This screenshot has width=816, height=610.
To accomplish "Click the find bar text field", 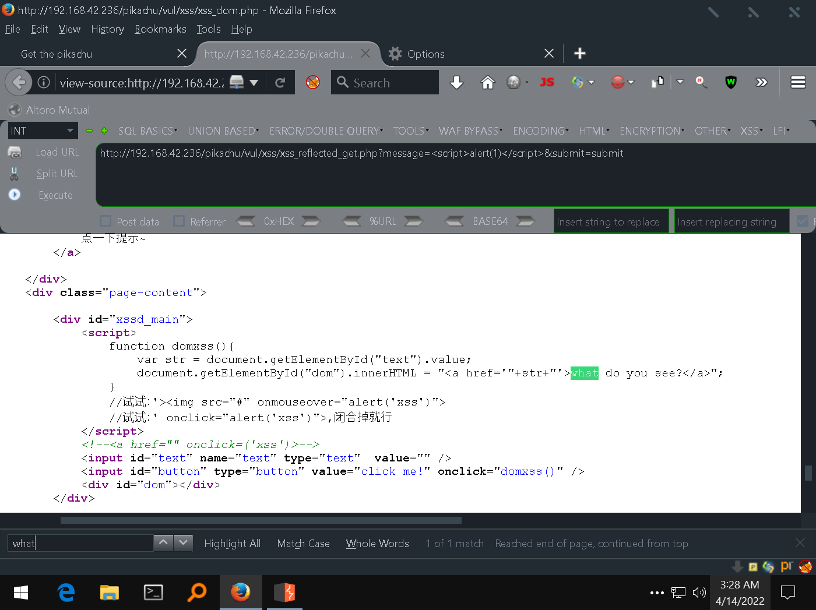I will (80, 543).
